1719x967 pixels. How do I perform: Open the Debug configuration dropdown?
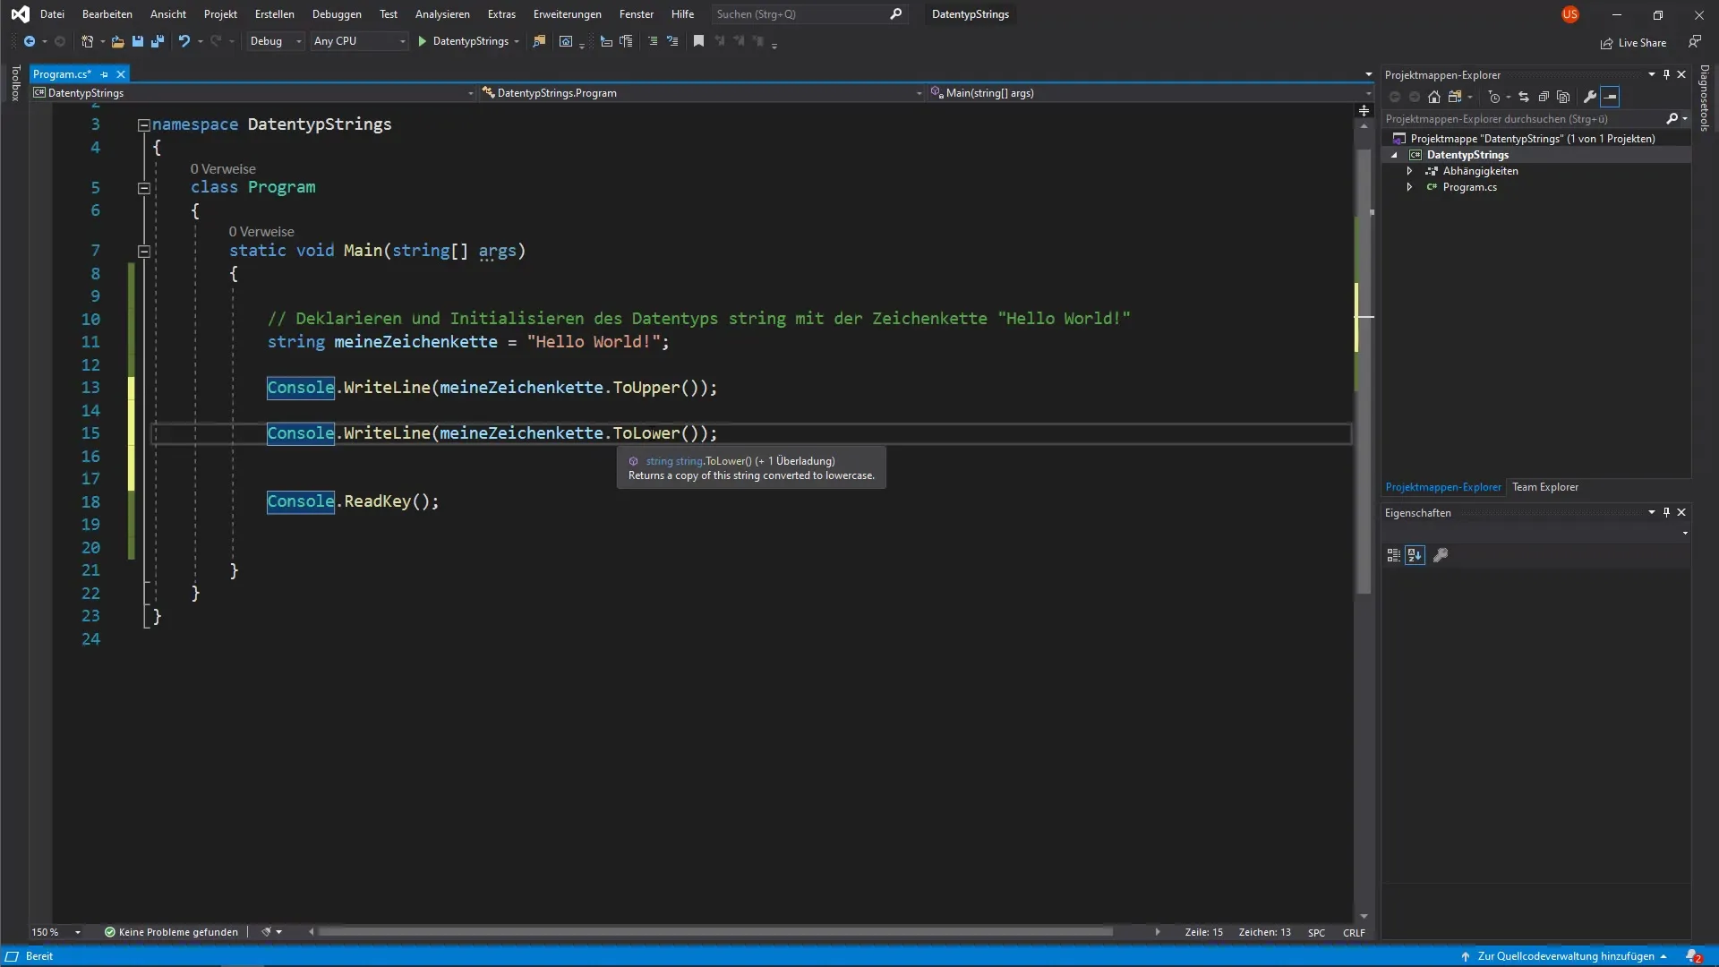(x=275, y=41)
